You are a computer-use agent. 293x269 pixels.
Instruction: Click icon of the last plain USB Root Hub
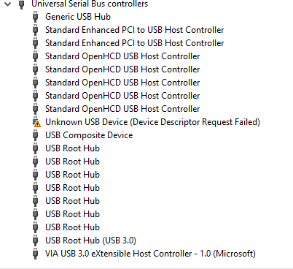36,227
